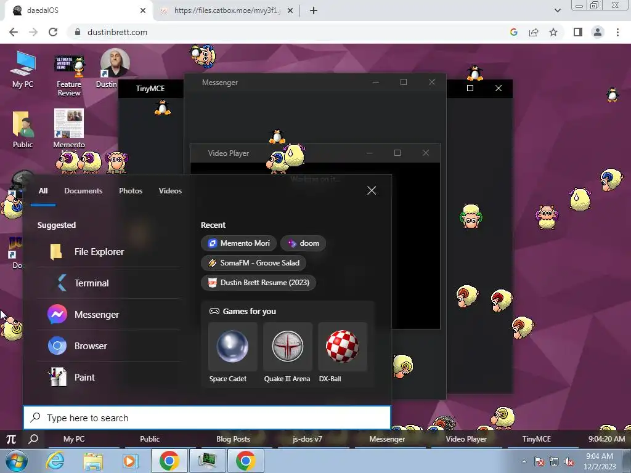Bookmark this page with star icon
631x473 pixels.
click(x=553, y=32)
